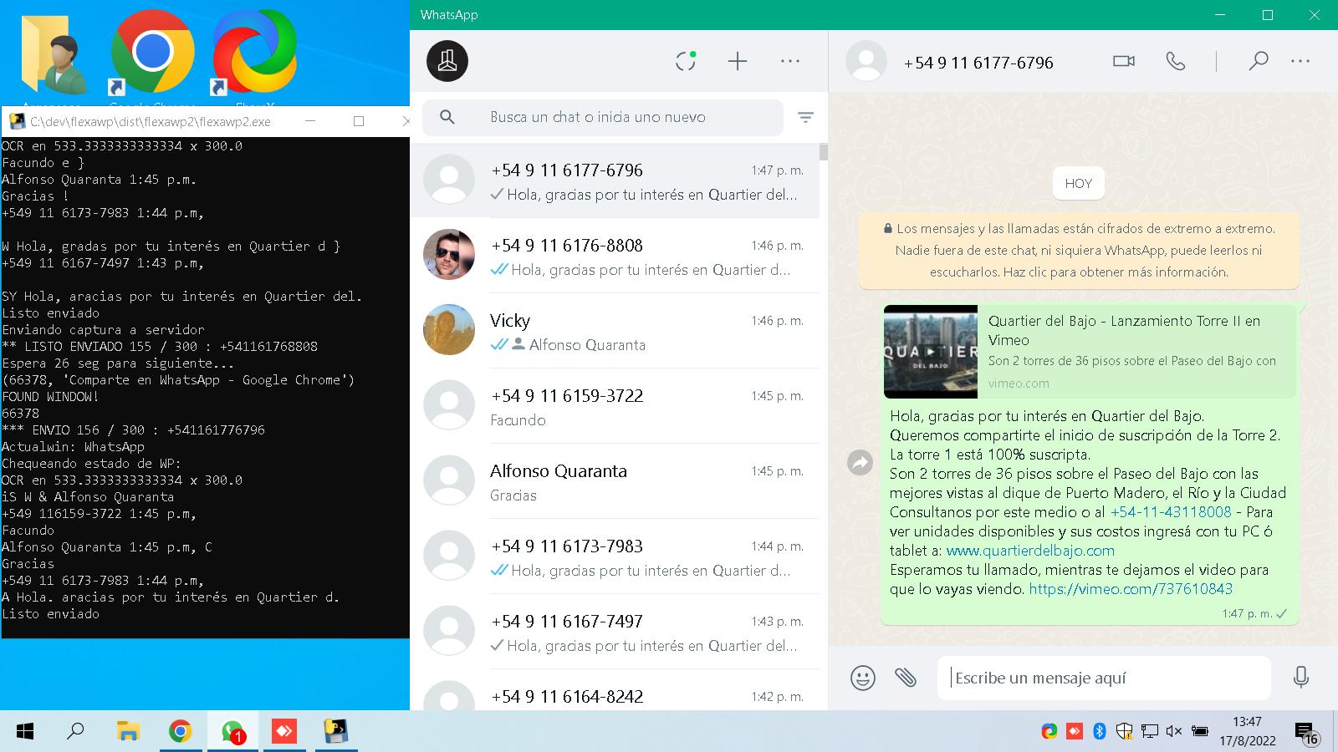The width and height of the screenshot is (1338, 752).
Task: Attach a file with paperclip icon
Action: tap(906, 678)
